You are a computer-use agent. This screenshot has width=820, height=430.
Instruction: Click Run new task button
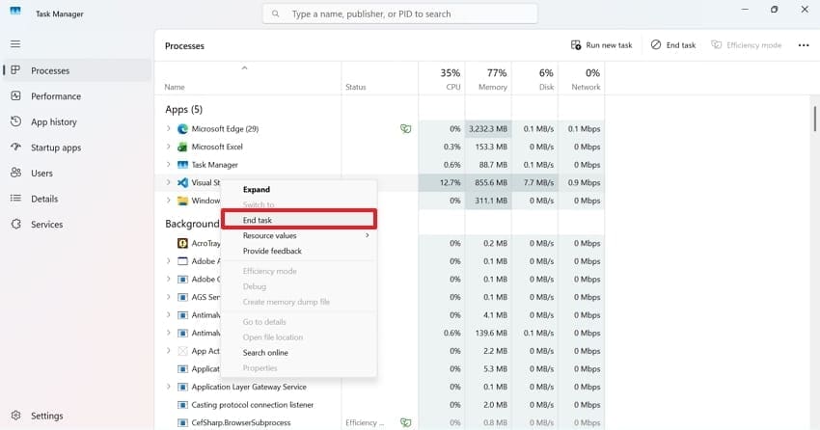[602, 45]
